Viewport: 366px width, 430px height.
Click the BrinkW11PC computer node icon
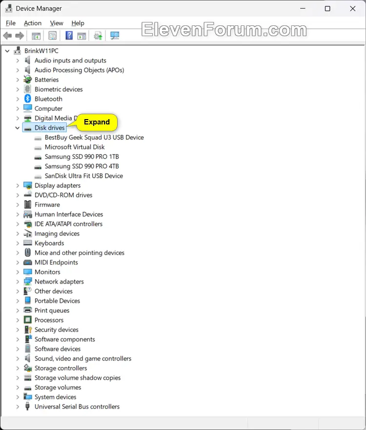[x=18, y=51]
